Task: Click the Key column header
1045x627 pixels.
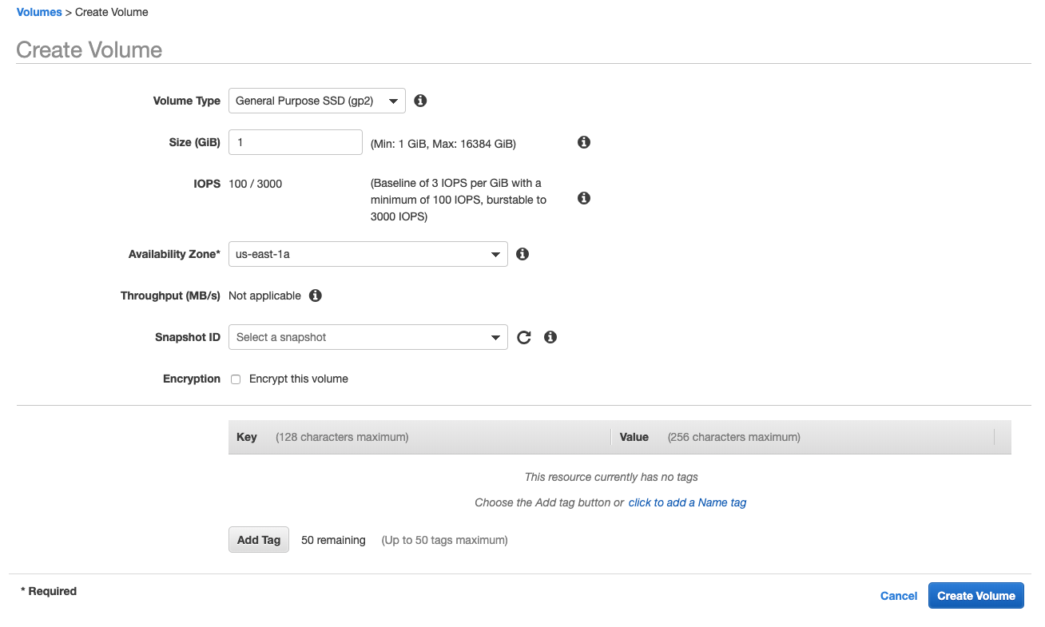Action: point(247,437)
